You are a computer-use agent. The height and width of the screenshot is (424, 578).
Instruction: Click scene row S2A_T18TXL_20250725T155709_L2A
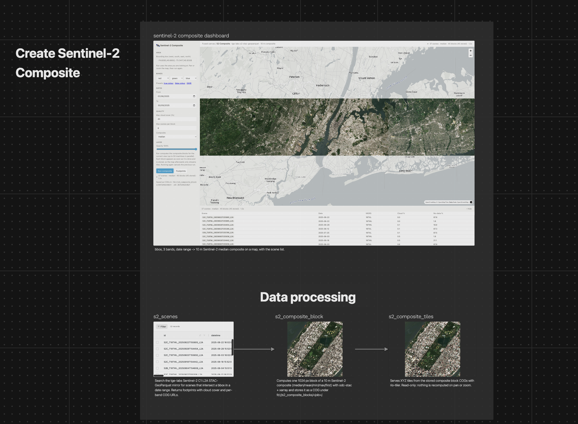(x=337, y=233)
